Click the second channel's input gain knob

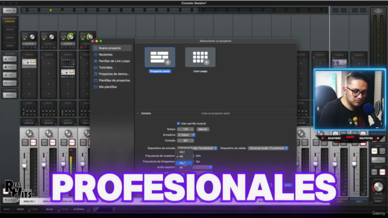52,37
